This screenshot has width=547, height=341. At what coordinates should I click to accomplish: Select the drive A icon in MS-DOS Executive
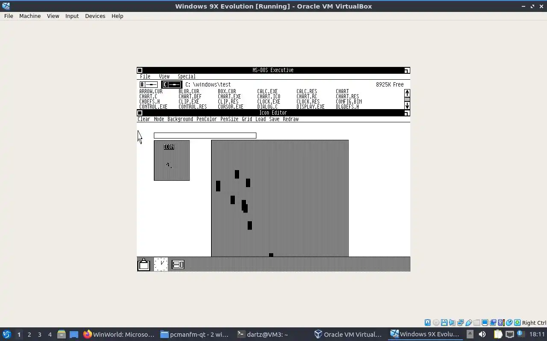[149, 84]
